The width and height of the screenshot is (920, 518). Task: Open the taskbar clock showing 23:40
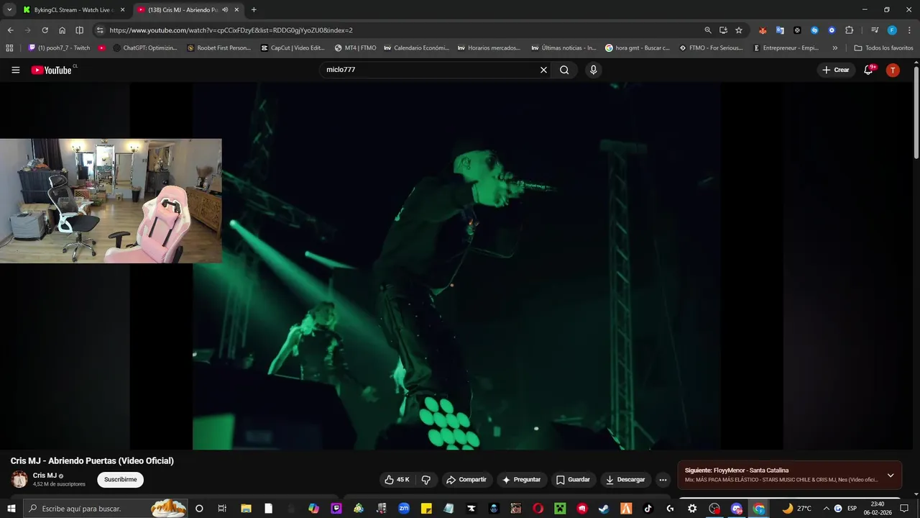877,509
